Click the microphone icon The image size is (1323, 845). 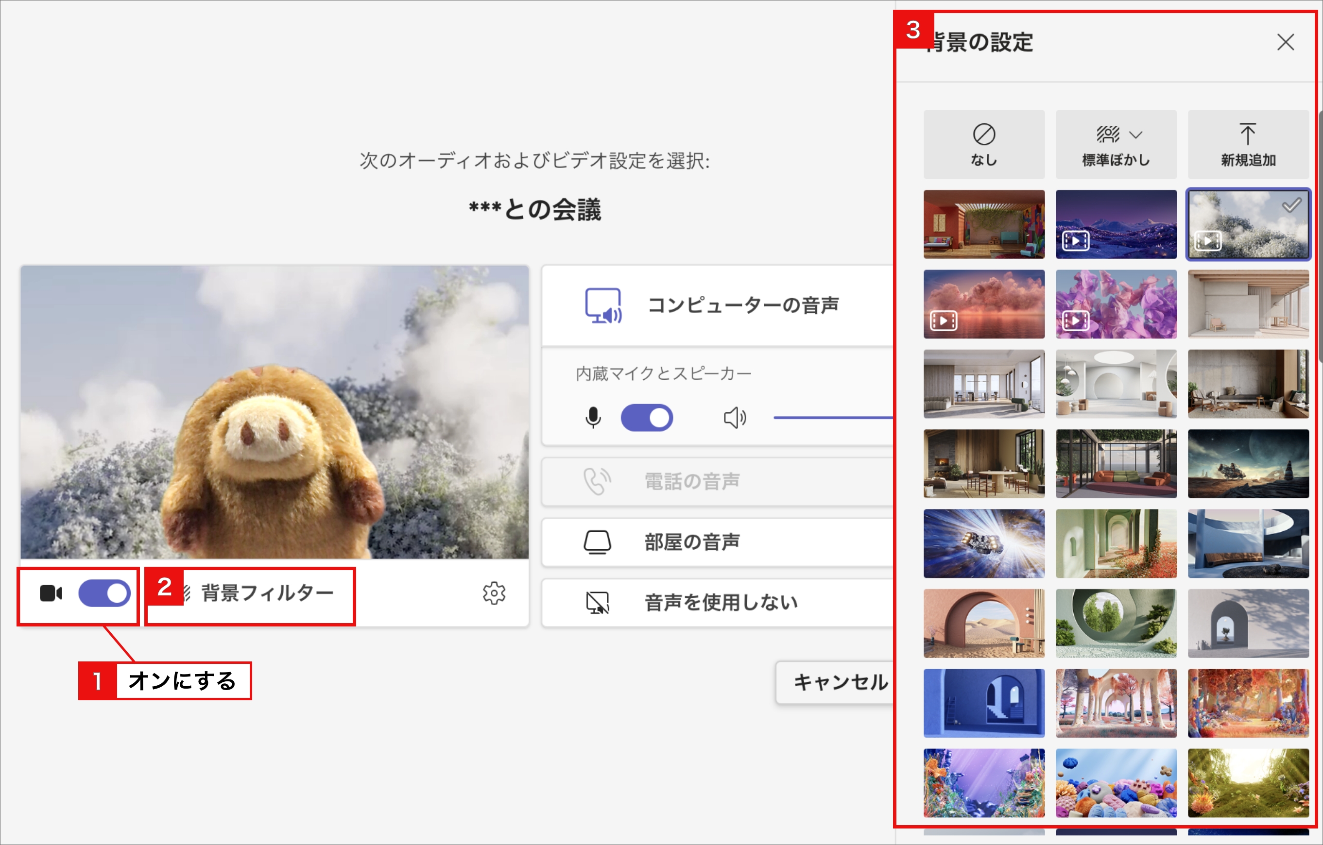click(x=593, y=418)
